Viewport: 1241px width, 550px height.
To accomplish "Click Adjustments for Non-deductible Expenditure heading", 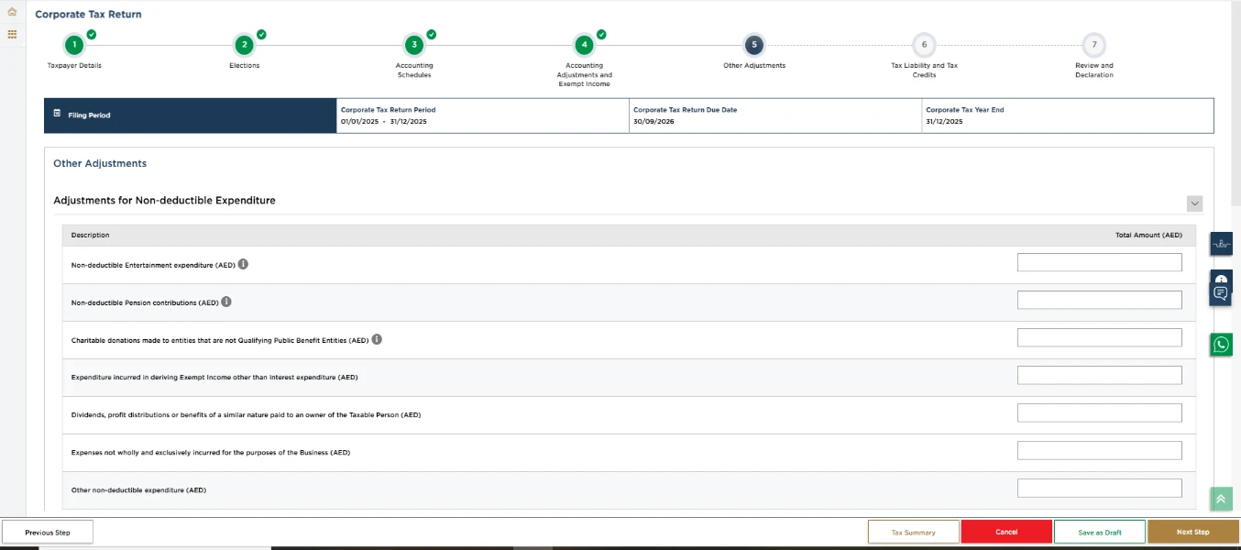I will [x=164, y=200].
